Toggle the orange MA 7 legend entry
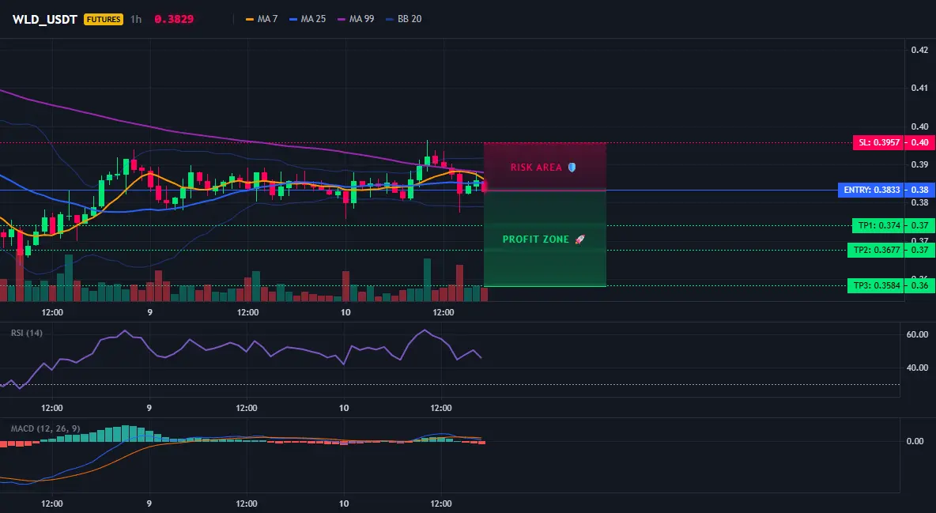Screen dimensions: 936x513 (262, 19)
